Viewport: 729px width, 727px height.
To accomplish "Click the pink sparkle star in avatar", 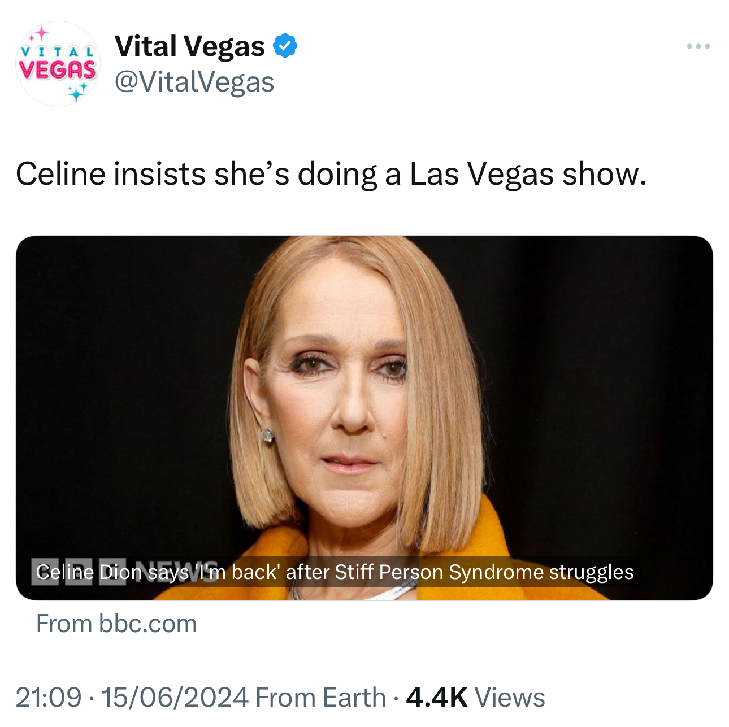I will [x=40, y=35].
